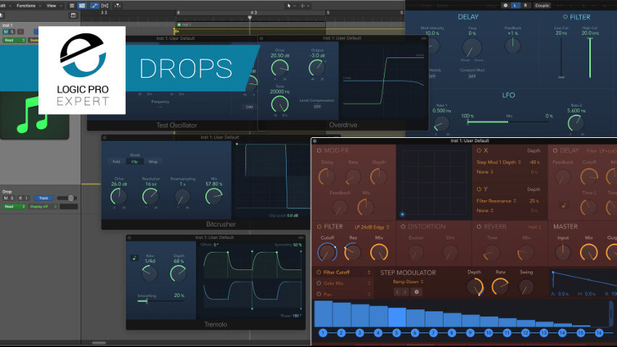
Task: Click the note sync button in Step FX Delay
Action: coord(563,205)
